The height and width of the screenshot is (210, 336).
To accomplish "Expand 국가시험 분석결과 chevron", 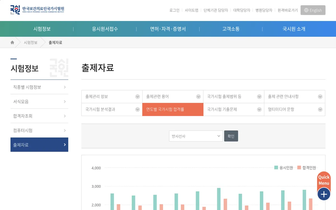I will point(137,109).
